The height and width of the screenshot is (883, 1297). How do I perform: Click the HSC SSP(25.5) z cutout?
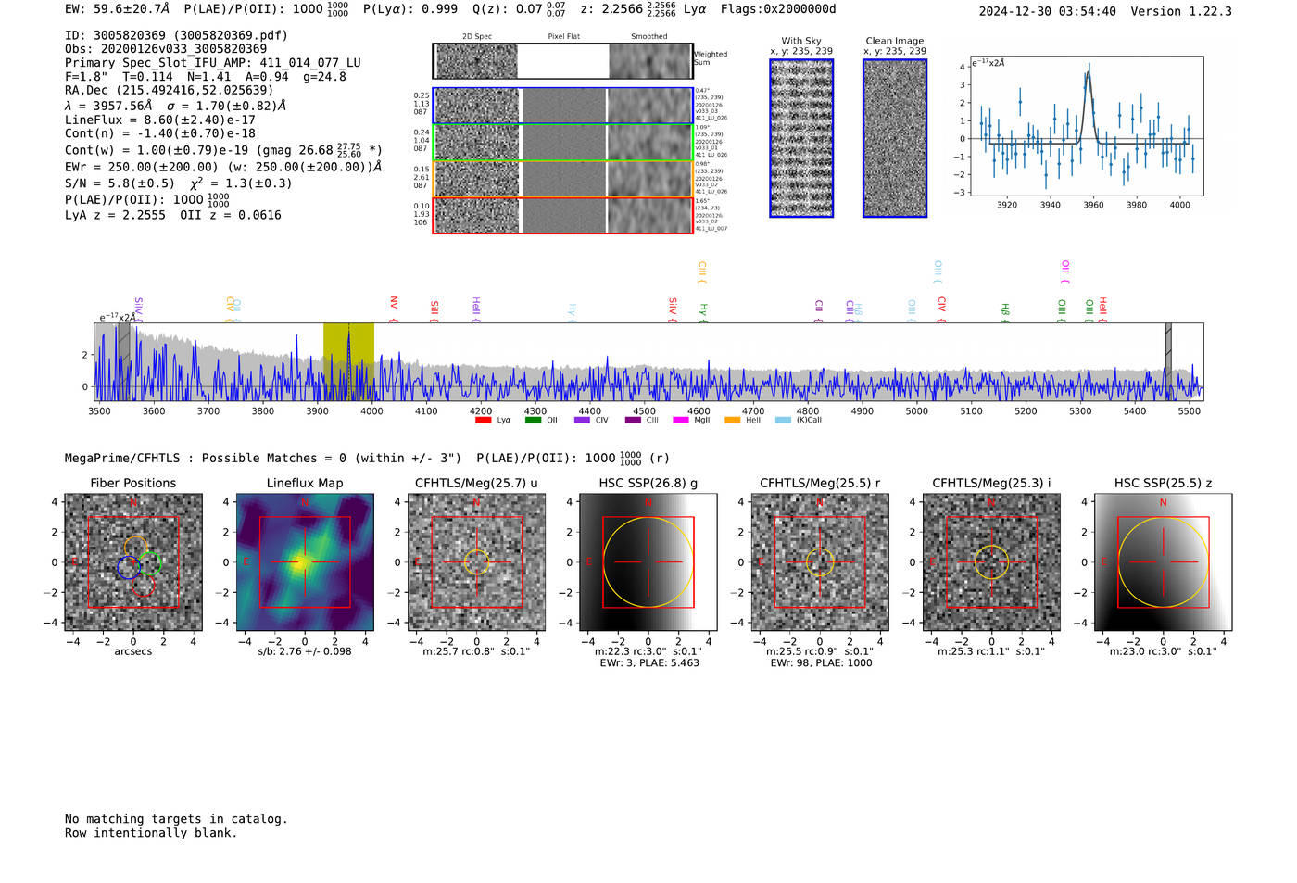(x=1164, y=562)
